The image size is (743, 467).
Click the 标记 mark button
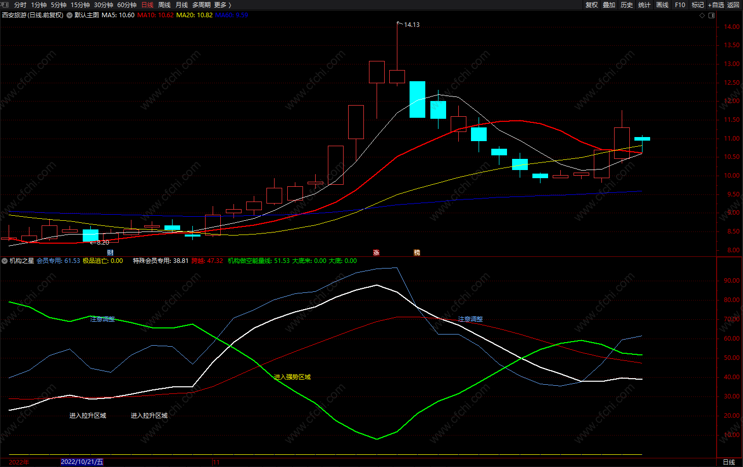pos(698,5)
